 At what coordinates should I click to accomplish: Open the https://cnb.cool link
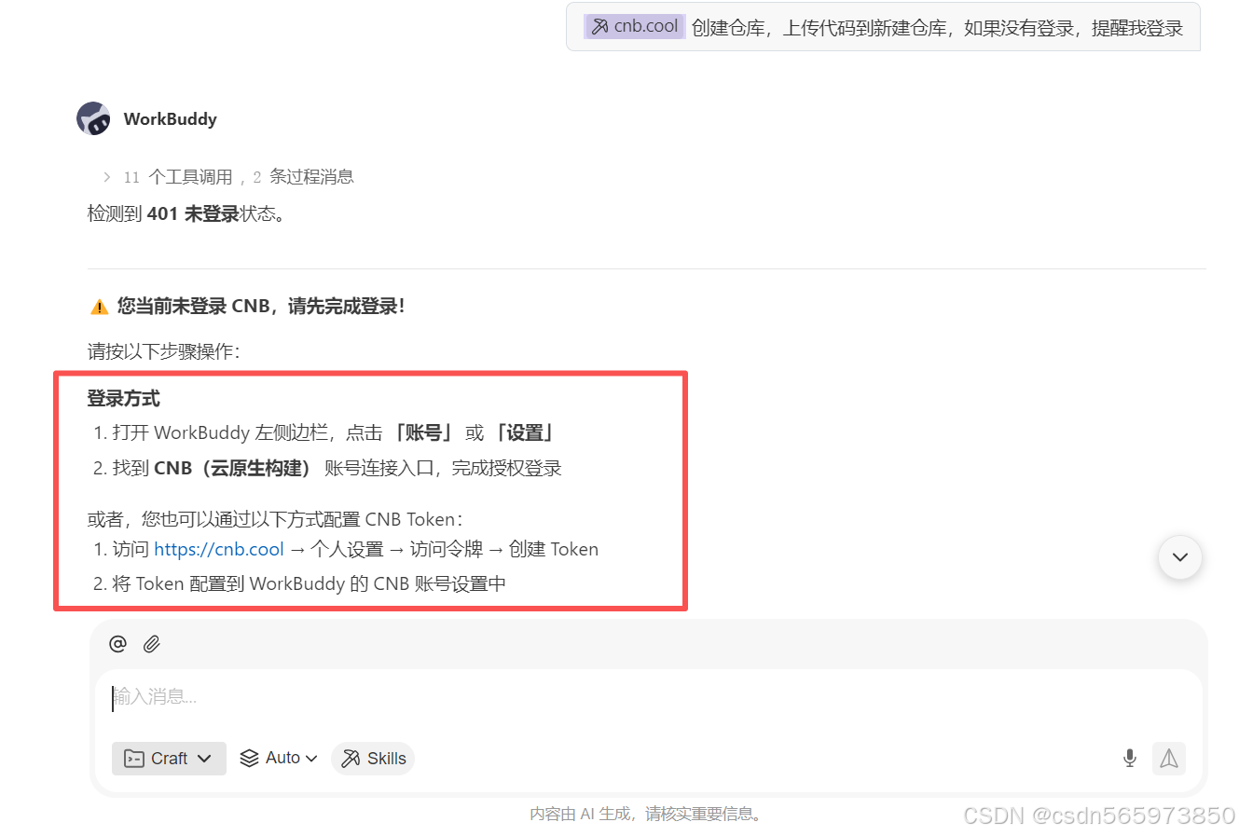tap(219, 549)
